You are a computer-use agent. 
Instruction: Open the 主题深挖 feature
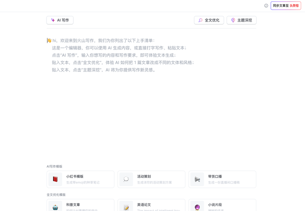(241, 20)
